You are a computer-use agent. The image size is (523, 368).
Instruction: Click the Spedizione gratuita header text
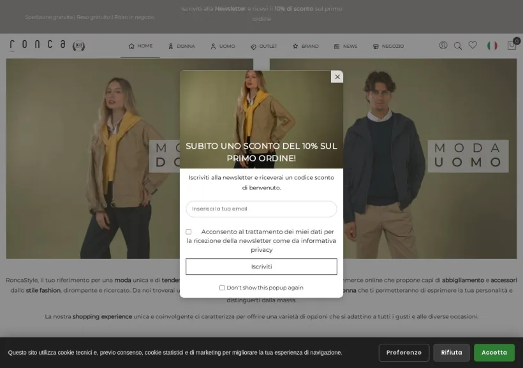click(x=90, y=17)
